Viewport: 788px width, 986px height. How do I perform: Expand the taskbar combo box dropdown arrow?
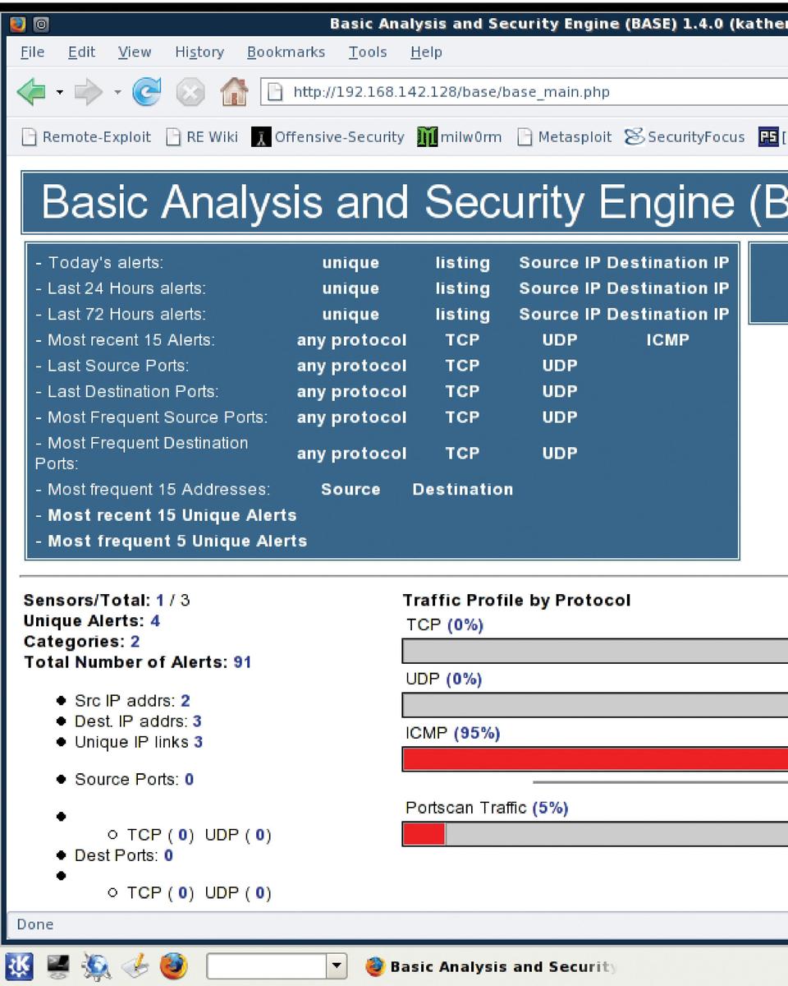pyautogui.click(x=337, y=966)
